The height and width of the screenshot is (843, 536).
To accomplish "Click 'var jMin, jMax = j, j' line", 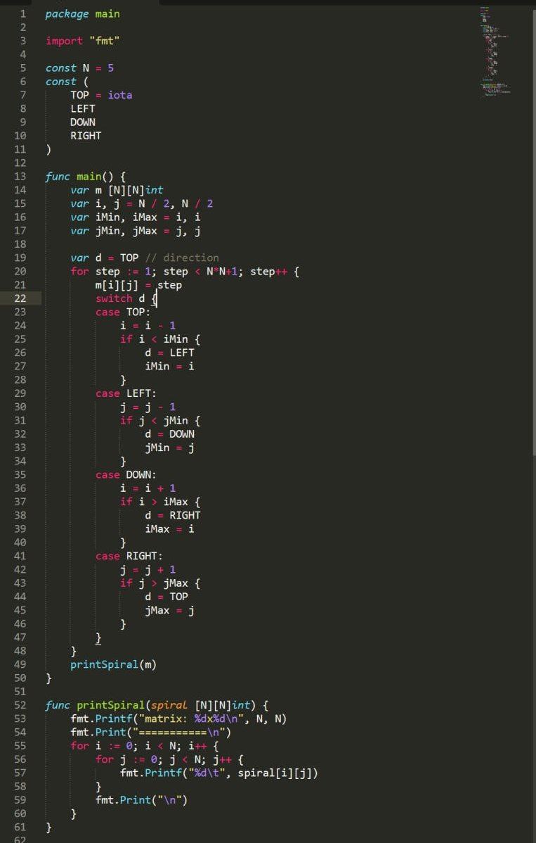I will [x=136, y=231].
